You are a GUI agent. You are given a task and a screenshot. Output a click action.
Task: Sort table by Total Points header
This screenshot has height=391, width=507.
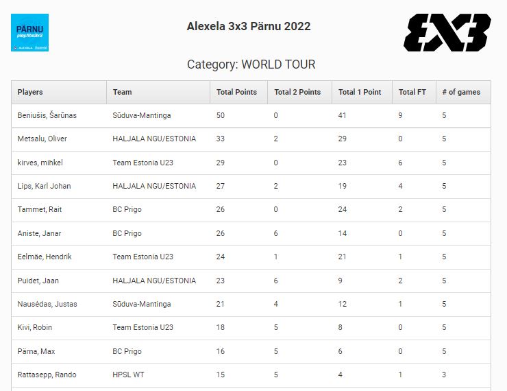point(236,92)
